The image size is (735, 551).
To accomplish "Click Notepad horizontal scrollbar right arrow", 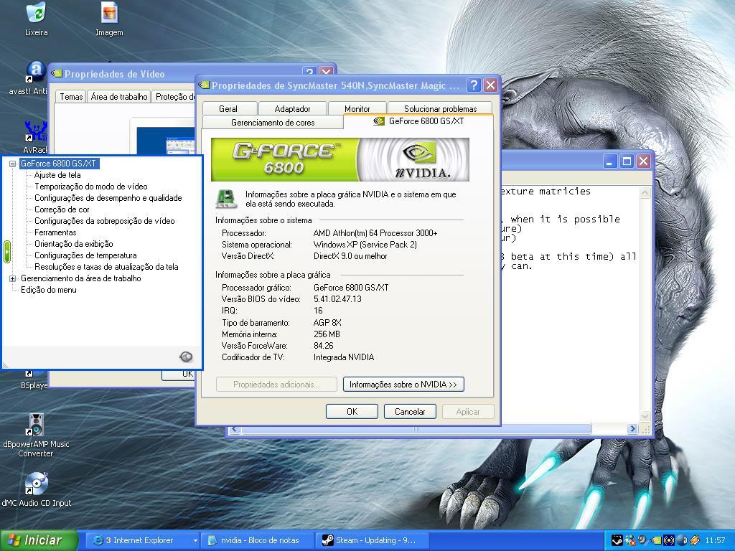I will (632, 429).
